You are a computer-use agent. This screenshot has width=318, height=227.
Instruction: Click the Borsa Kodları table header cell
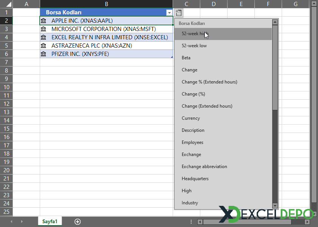[x=106, y=12]
